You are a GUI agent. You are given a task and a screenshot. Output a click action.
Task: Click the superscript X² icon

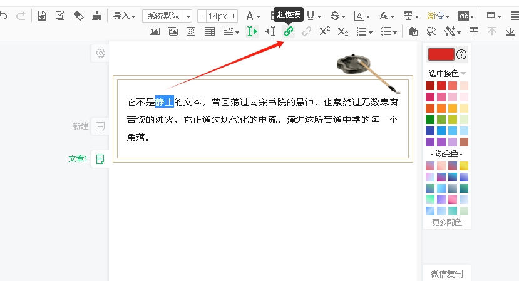point(324,31)
